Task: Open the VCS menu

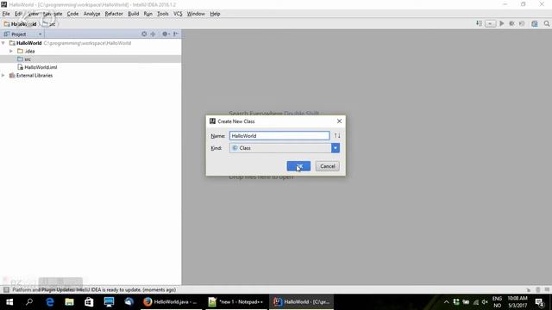Action: 178,14
